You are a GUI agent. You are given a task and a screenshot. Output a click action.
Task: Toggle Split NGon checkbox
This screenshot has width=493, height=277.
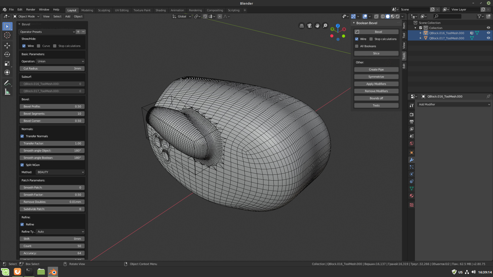(22, 165)
